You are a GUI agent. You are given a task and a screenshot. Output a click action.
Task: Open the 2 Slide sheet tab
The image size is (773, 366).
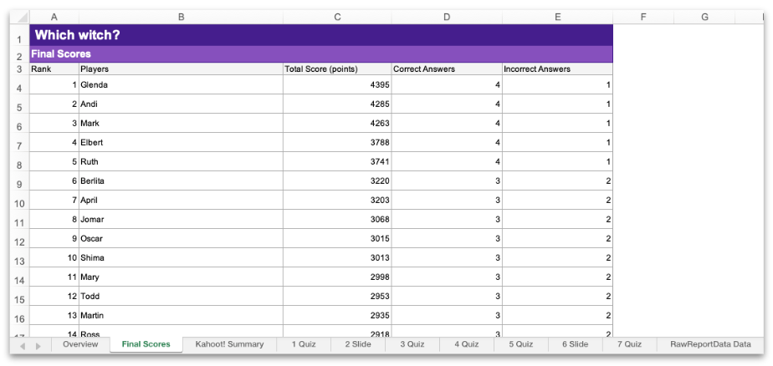point(357,344)
